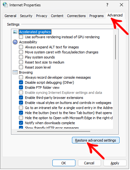
Task: Switch to the Security tab
Action: (26, 16)
